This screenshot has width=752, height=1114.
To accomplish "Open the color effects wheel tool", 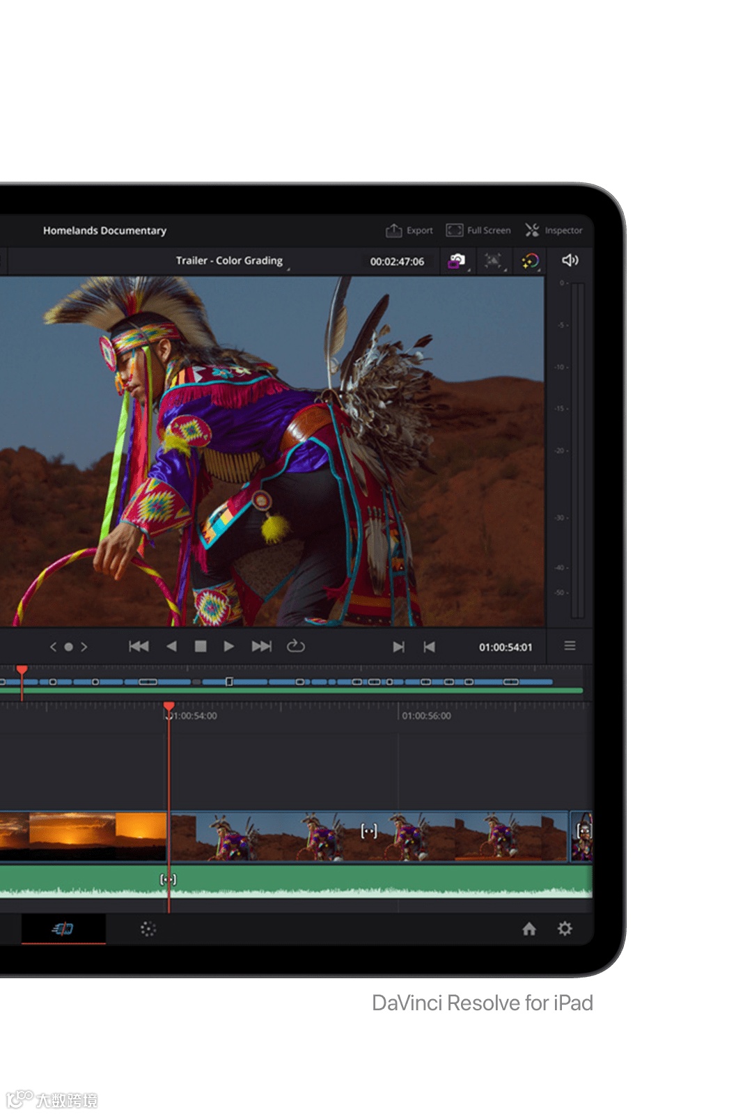I will (531, 261).
